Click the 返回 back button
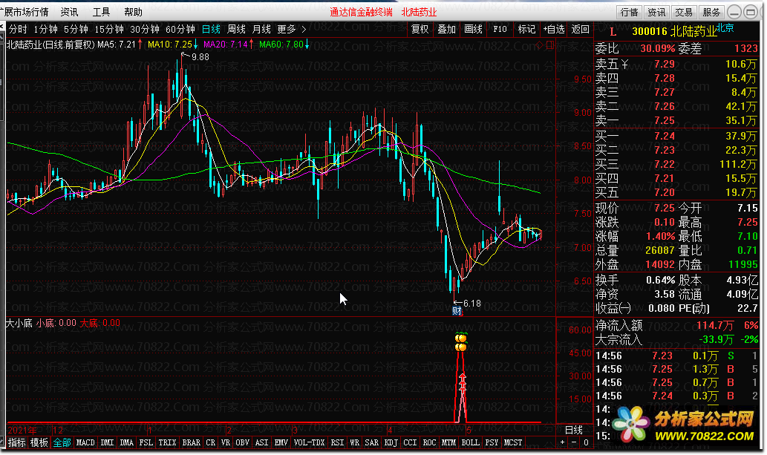The width and height of the screenshot is (767, 455). tap(580, 30)
